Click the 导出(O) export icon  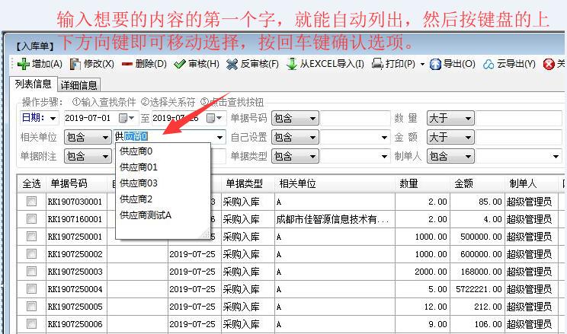[x=436, y=64]
